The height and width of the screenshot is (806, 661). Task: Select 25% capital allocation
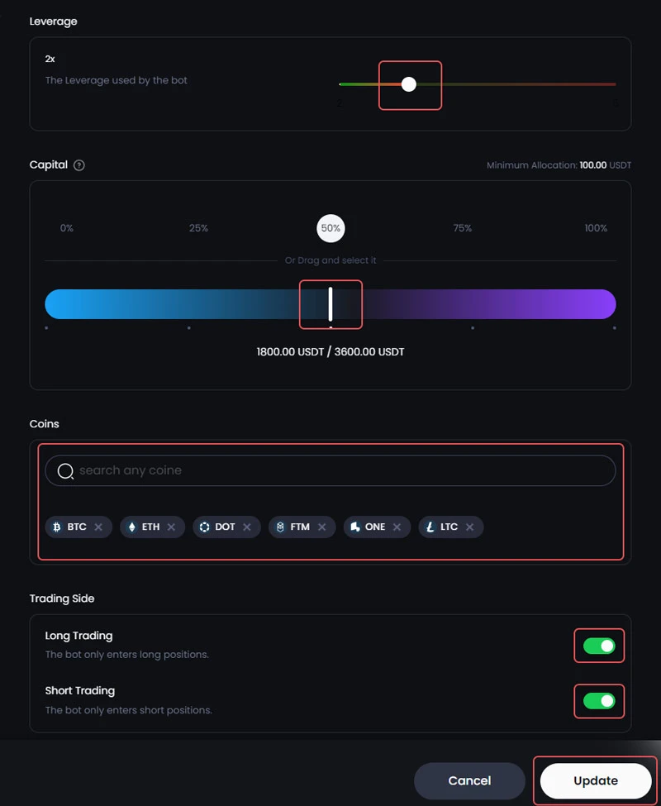tap(198, 228)
